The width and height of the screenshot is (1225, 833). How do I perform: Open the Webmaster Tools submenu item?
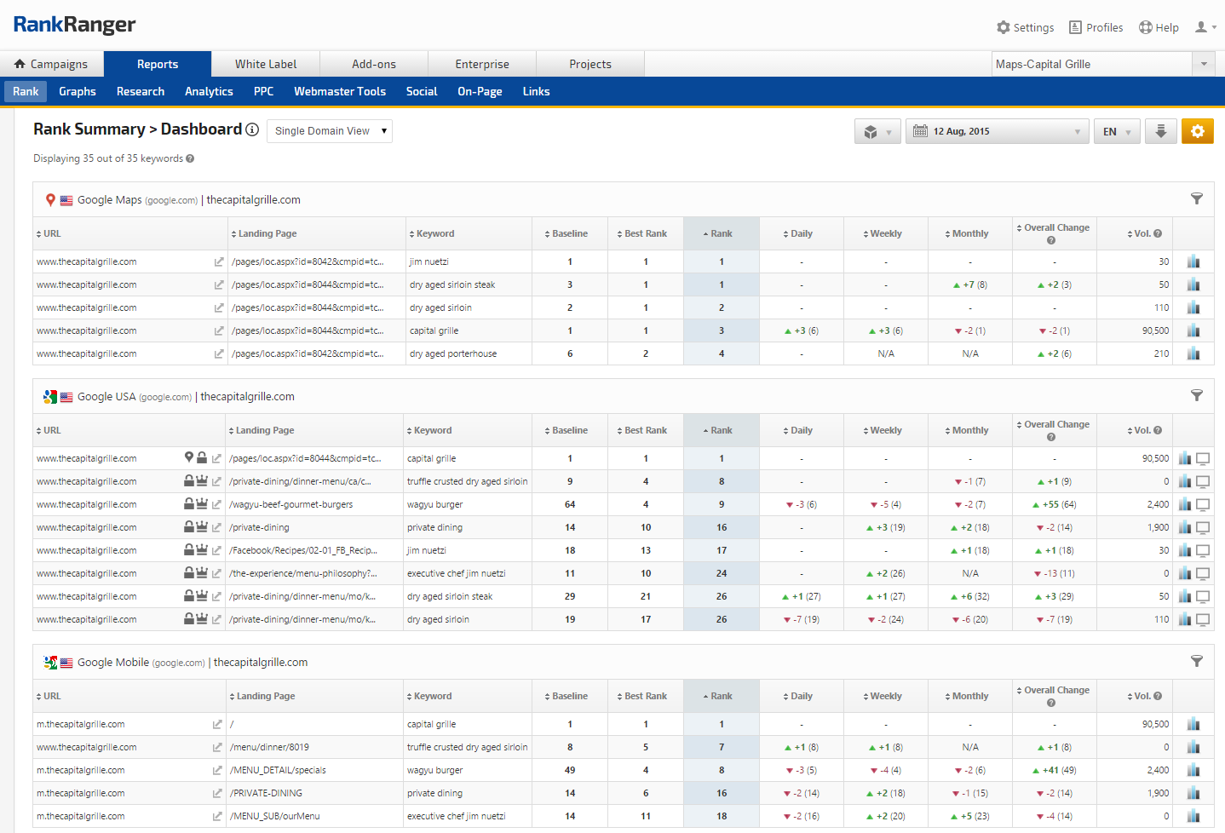340,91
